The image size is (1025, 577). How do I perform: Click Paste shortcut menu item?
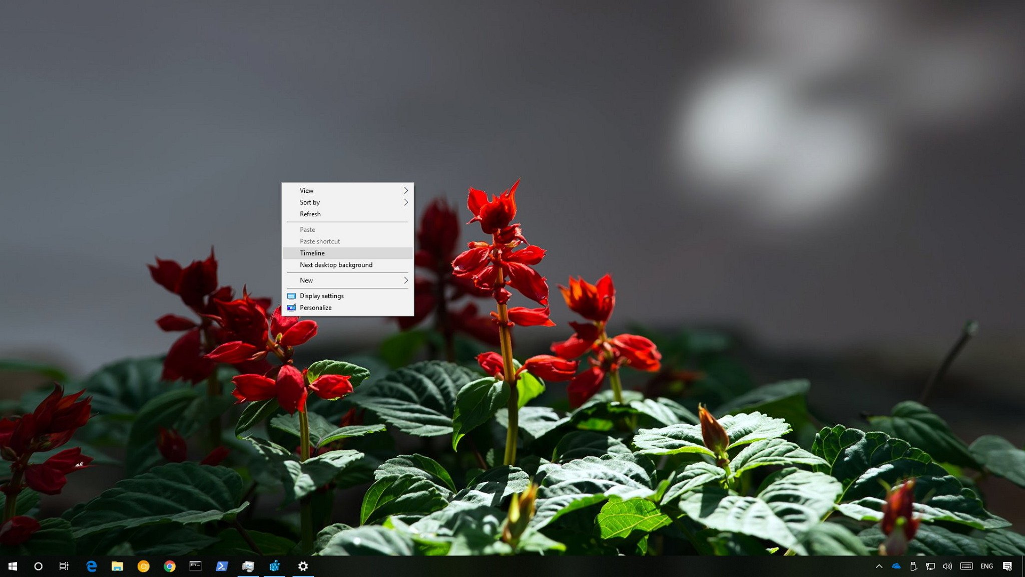tap(320, 241)
